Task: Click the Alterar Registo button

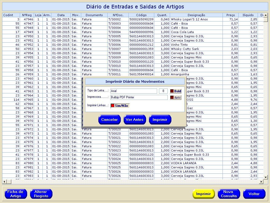Action: tap(41, 194)
